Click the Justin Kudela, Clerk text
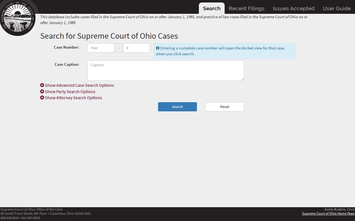The width and height of the screenshot is (355, 221). 339,209
